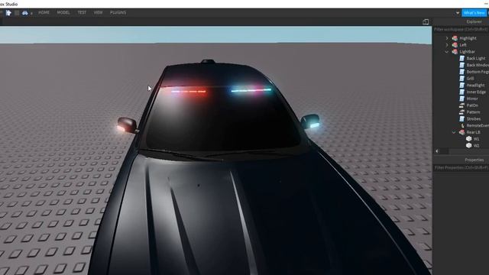Click the glowing right side mirror light
Viewport: 489px width, 275px height.
coord(315,125)
